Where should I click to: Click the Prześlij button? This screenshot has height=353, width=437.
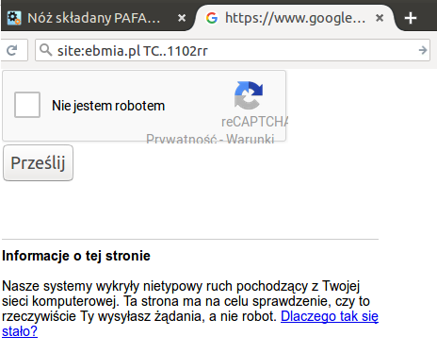[38, 163]
